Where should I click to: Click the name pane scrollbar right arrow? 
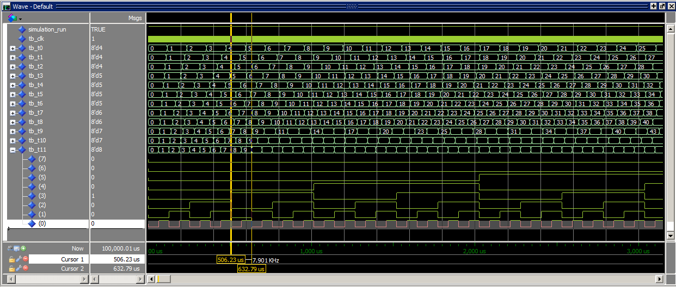click(84, 279)
